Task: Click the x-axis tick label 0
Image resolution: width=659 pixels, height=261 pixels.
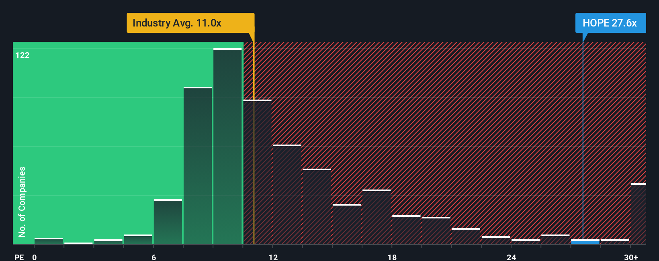Action: 35,257
